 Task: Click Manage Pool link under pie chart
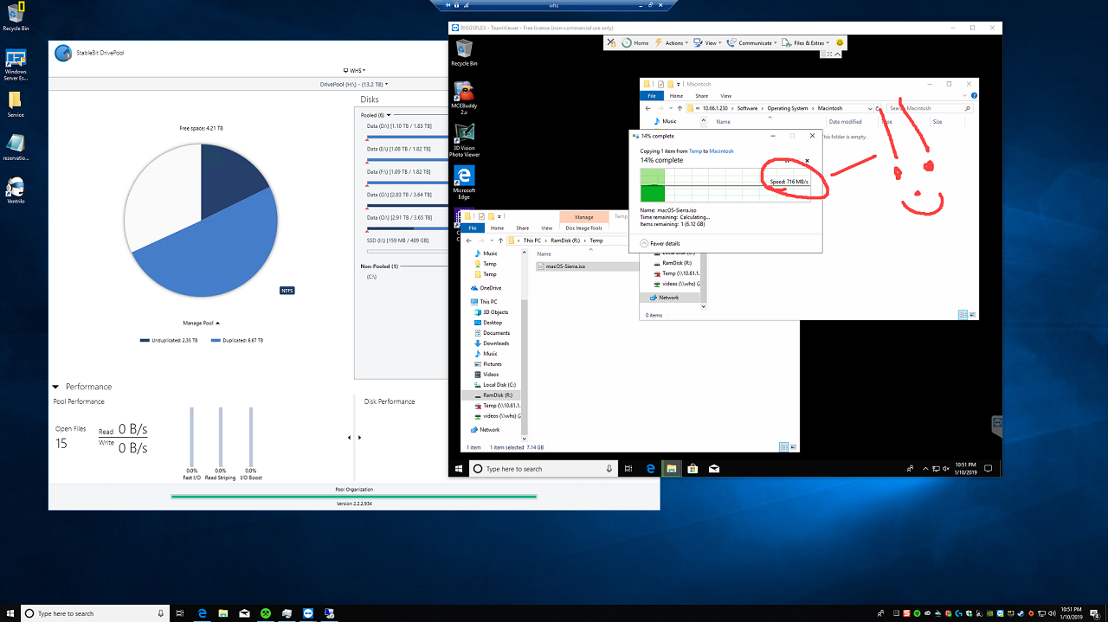(201, 323)
